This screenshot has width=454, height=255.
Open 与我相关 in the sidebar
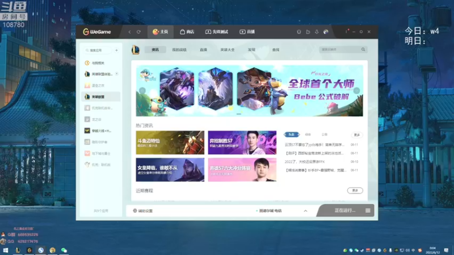click(x=101, y=63)
